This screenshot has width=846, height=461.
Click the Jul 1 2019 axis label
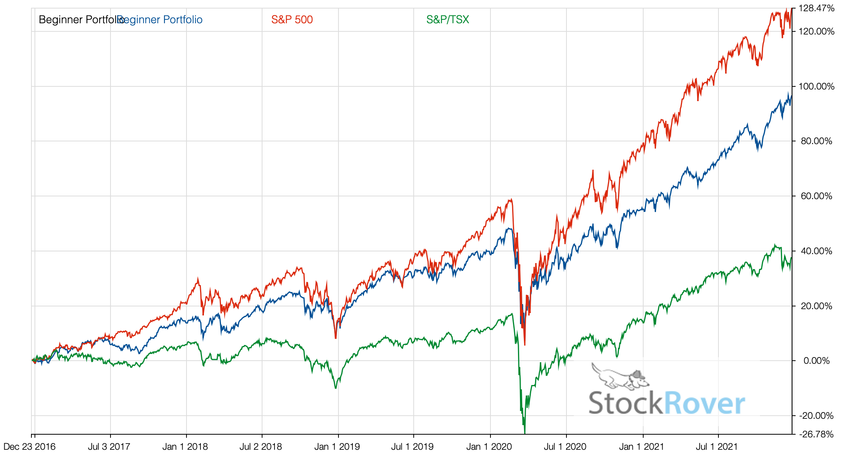click(x=412, y=447)
